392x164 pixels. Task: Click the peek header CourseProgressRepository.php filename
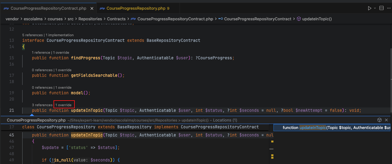tap(36, 120)
